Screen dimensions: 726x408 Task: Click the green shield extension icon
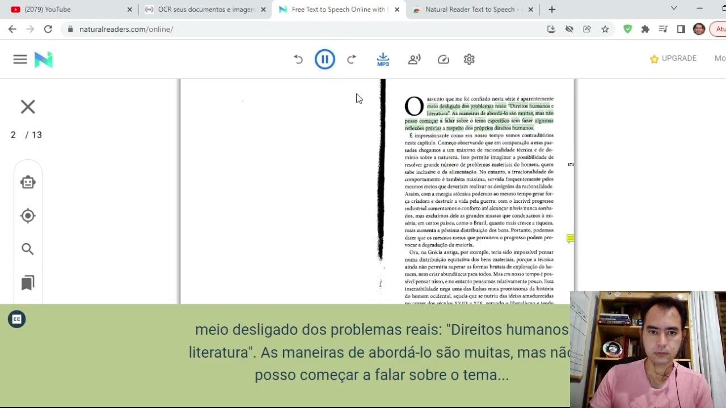[x=627, y=29]
